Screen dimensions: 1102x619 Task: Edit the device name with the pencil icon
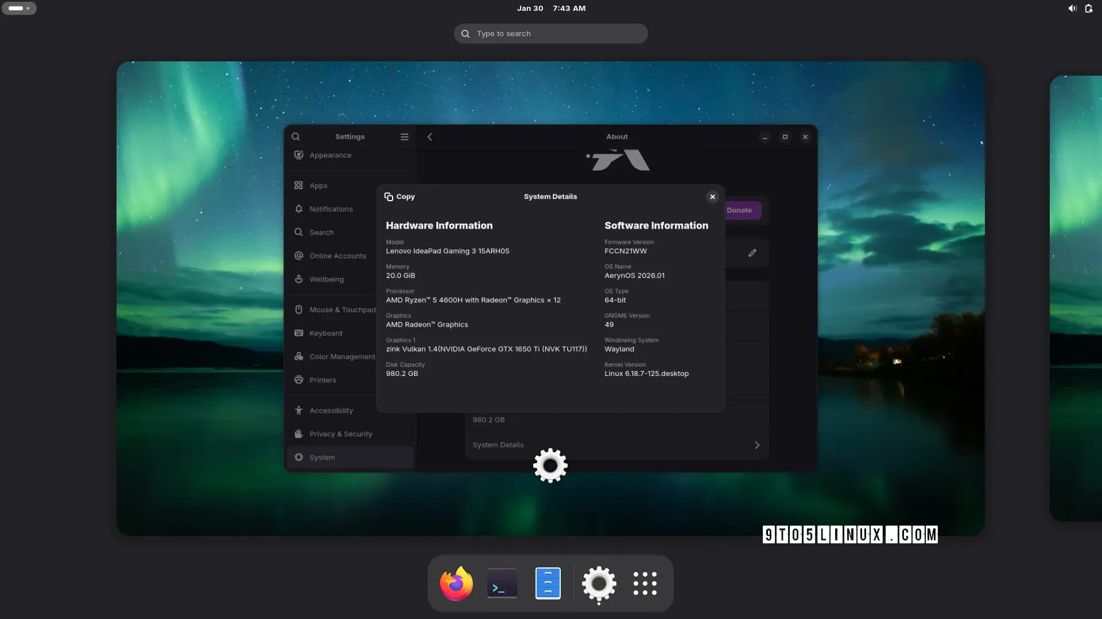[x=752, y=252]
